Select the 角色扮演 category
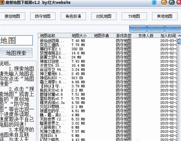 (x=73, y=16)
